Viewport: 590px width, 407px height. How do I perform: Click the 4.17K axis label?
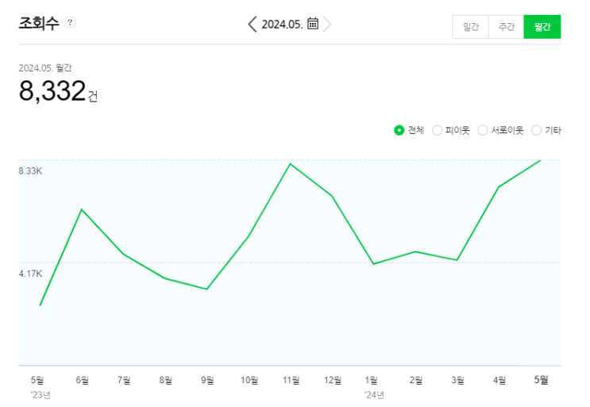coord(30,274)
